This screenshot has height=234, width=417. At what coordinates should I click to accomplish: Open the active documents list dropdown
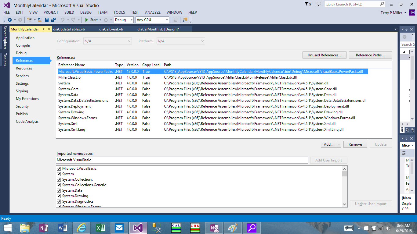point(395,29)
